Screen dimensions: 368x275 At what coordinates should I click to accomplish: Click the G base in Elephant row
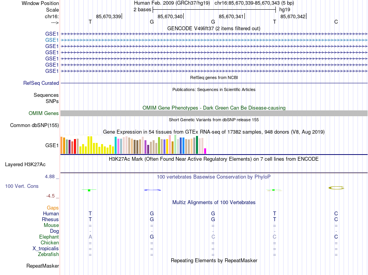(152, 237)
